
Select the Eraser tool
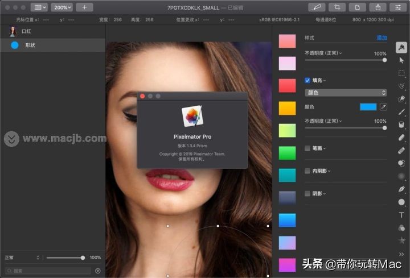401,138
